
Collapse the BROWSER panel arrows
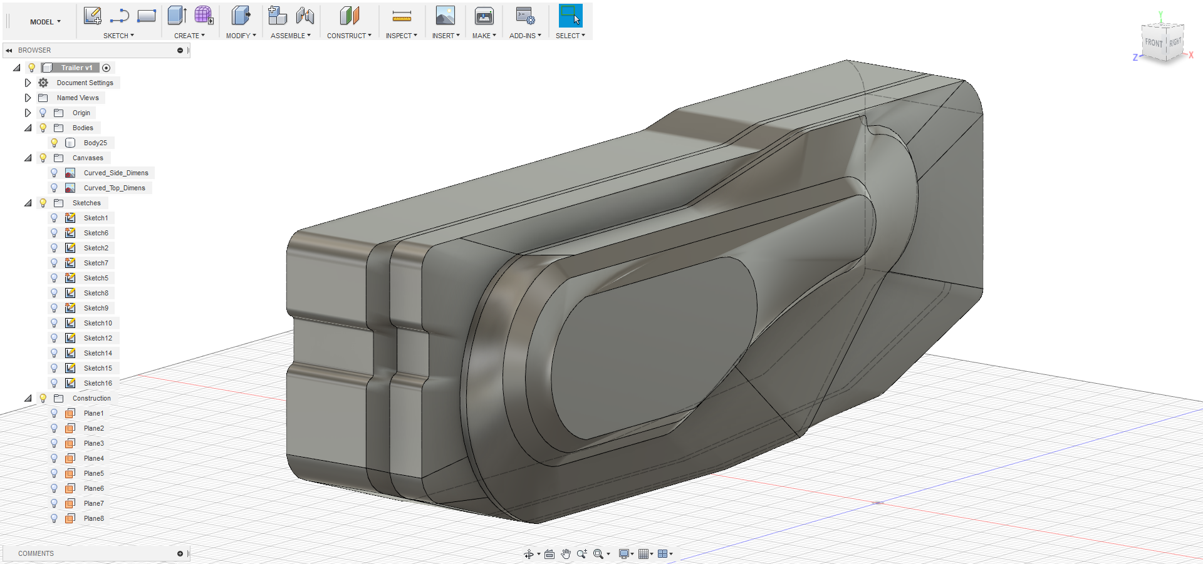(x=9, y=50)
